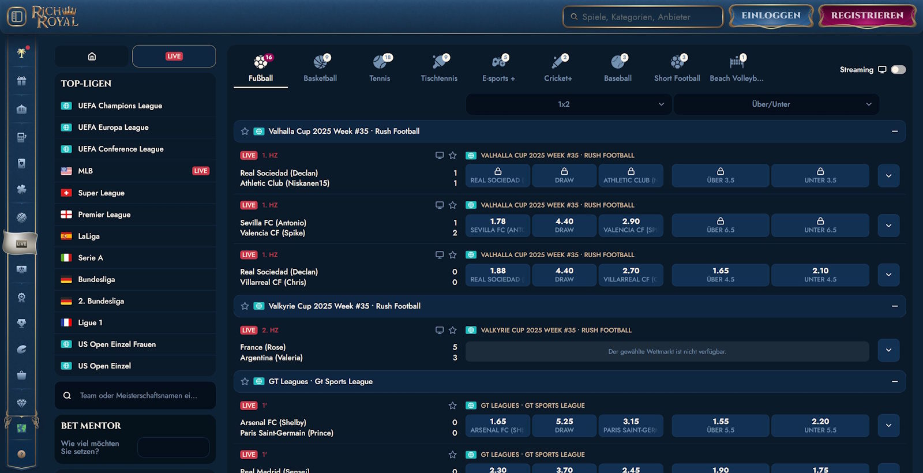Click the EINLOGGEN button
The height and width of the screenshot is (473, 923).
[x=771, y=16]
